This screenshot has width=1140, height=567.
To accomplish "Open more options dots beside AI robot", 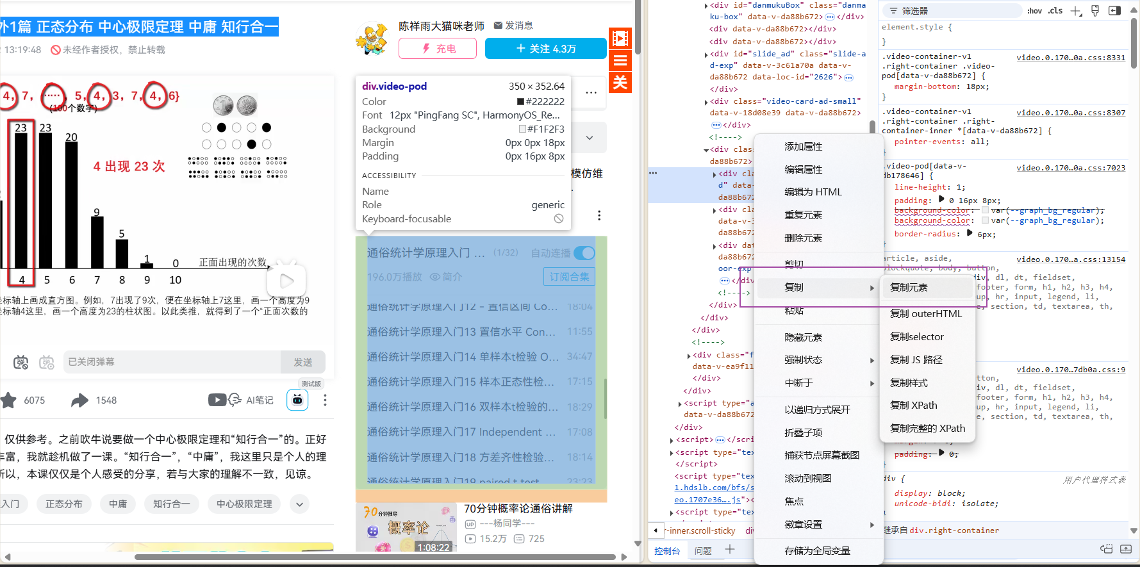I will click(x=325, y=400).
